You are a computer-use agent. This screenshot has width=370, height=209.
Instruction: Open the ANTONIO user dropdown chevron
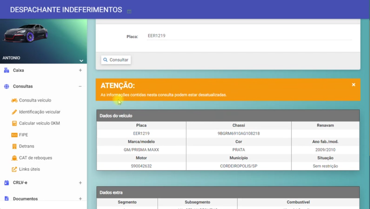click(x=81, y=61)
